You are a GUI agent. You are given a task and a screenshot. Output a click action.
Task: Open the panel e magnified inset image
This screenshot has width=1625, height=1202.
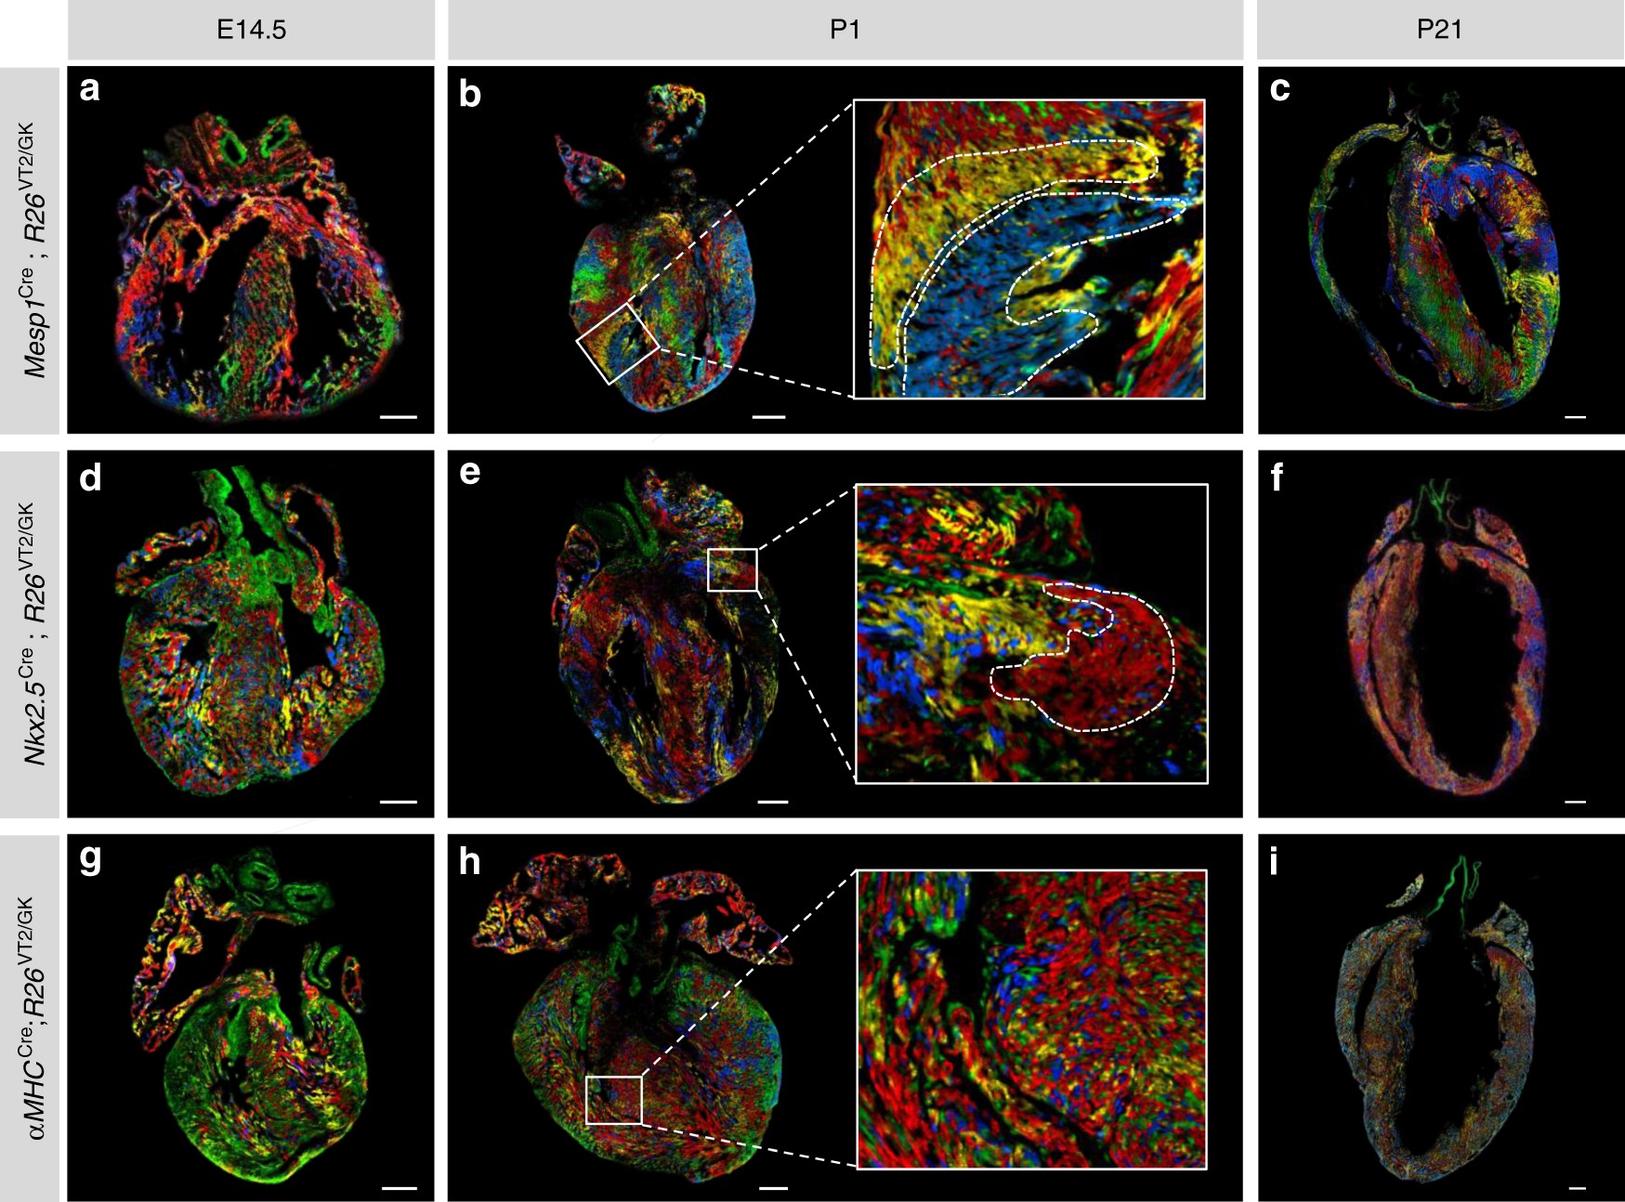click(x=1031, y=634)
